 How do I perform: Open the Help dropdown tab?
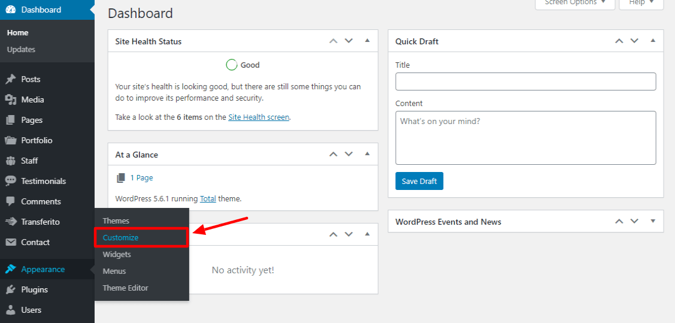pyautogui.click(x=641, y=4)
